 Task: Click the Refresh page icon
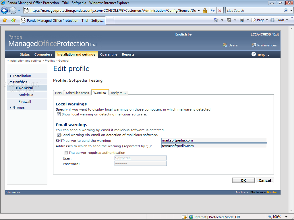tap(212, 11)
